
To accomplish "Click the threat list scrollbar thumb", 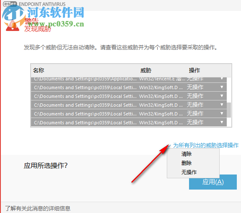I will 229,110.
